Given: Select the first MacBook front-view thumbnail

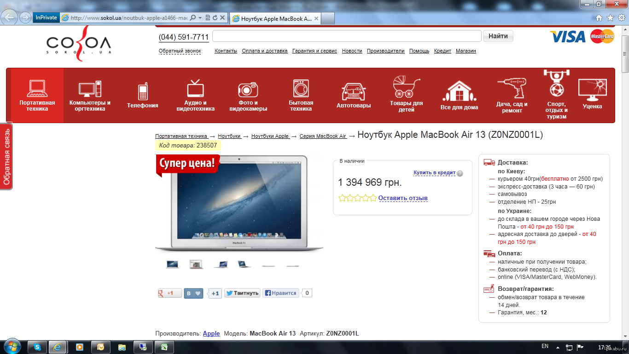Looking at the screenshot, I should click(172, 264).
